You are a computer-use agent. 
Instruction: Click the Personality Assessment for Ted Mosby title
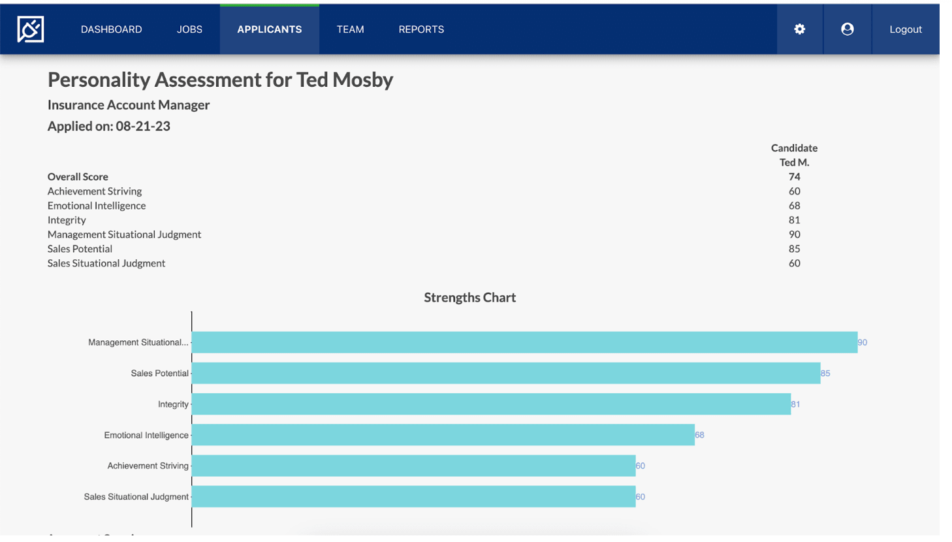pos(220,80)
